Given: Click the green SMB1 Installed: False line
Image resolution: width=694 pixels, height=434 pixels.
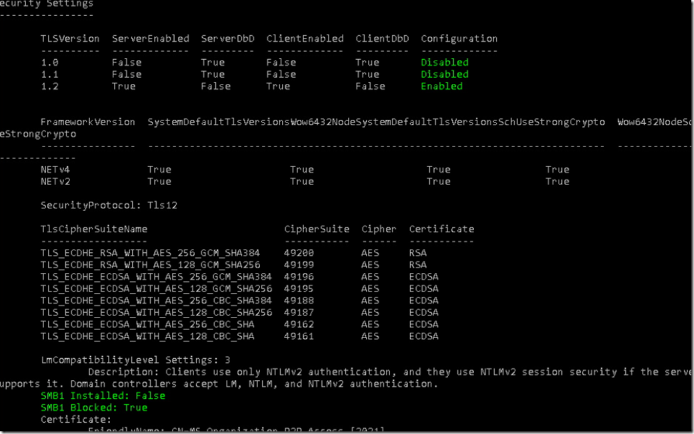Looking at the screenshot, I should pyautogui.click(x=103, y=395).
